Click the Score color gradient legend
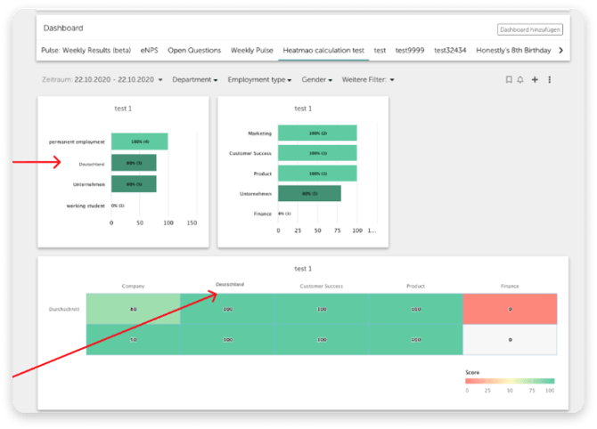The height and width of the screenshot is (429, 597). [x=509, y=381]
